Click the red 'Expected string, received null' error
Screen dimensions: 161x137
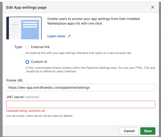tap(26, 111)
